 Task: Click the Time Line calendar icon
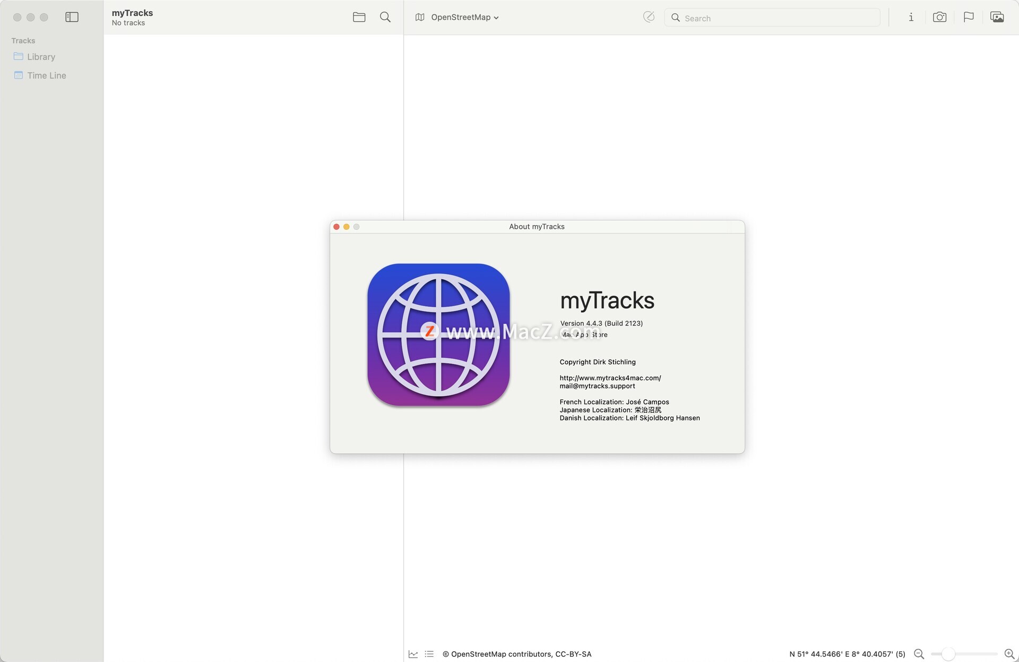(x=19, y=75)
